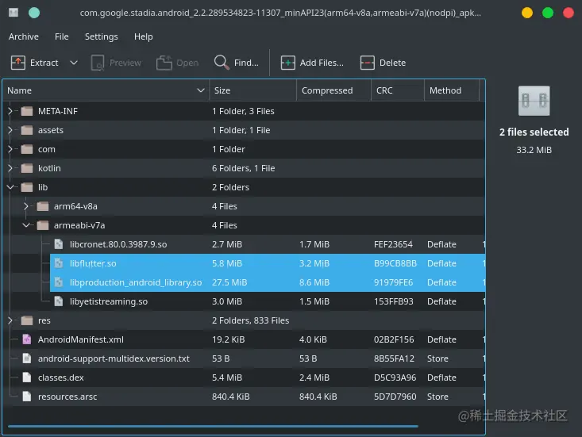
Task: Click the android-support-multidex.version.txt file icon
Action: click(x=27, y=358)
